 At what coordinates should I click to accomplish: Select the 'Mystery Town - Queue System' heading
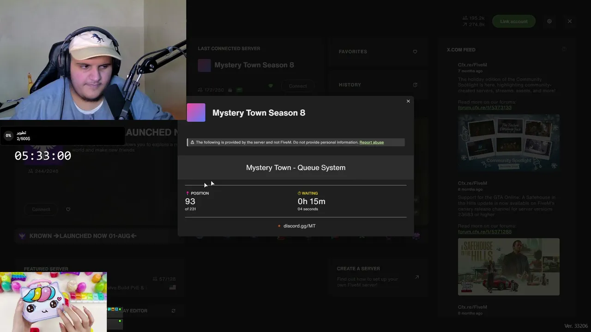(x=295, y=167)
